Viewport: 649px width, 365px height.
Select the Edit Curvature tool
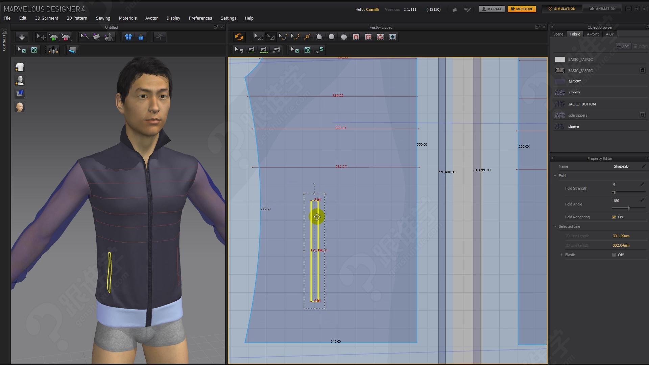click(x=283, y=37)
